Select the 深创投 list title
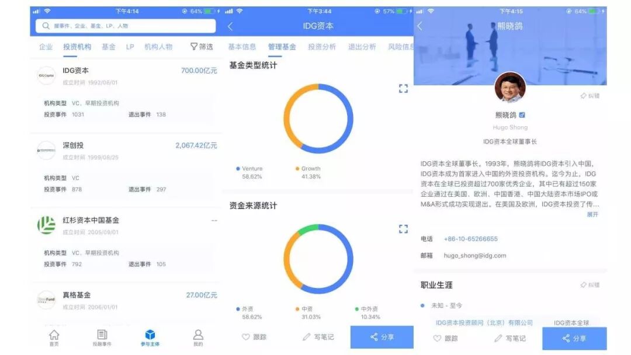Viewport: 631px width, 355px height. [x=73, y=145]
